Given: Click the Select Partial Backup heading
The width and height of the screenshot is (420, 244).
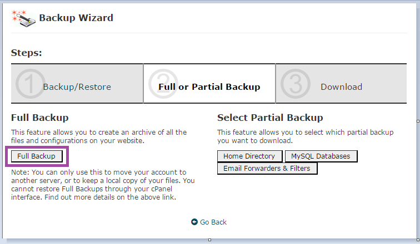Looking at the screenshot, I should [x=270, y=118].
